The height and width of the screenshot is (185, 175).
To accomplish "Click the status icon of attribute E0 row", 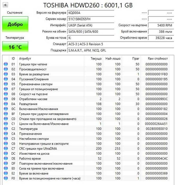I will click(x=6, y=168).
